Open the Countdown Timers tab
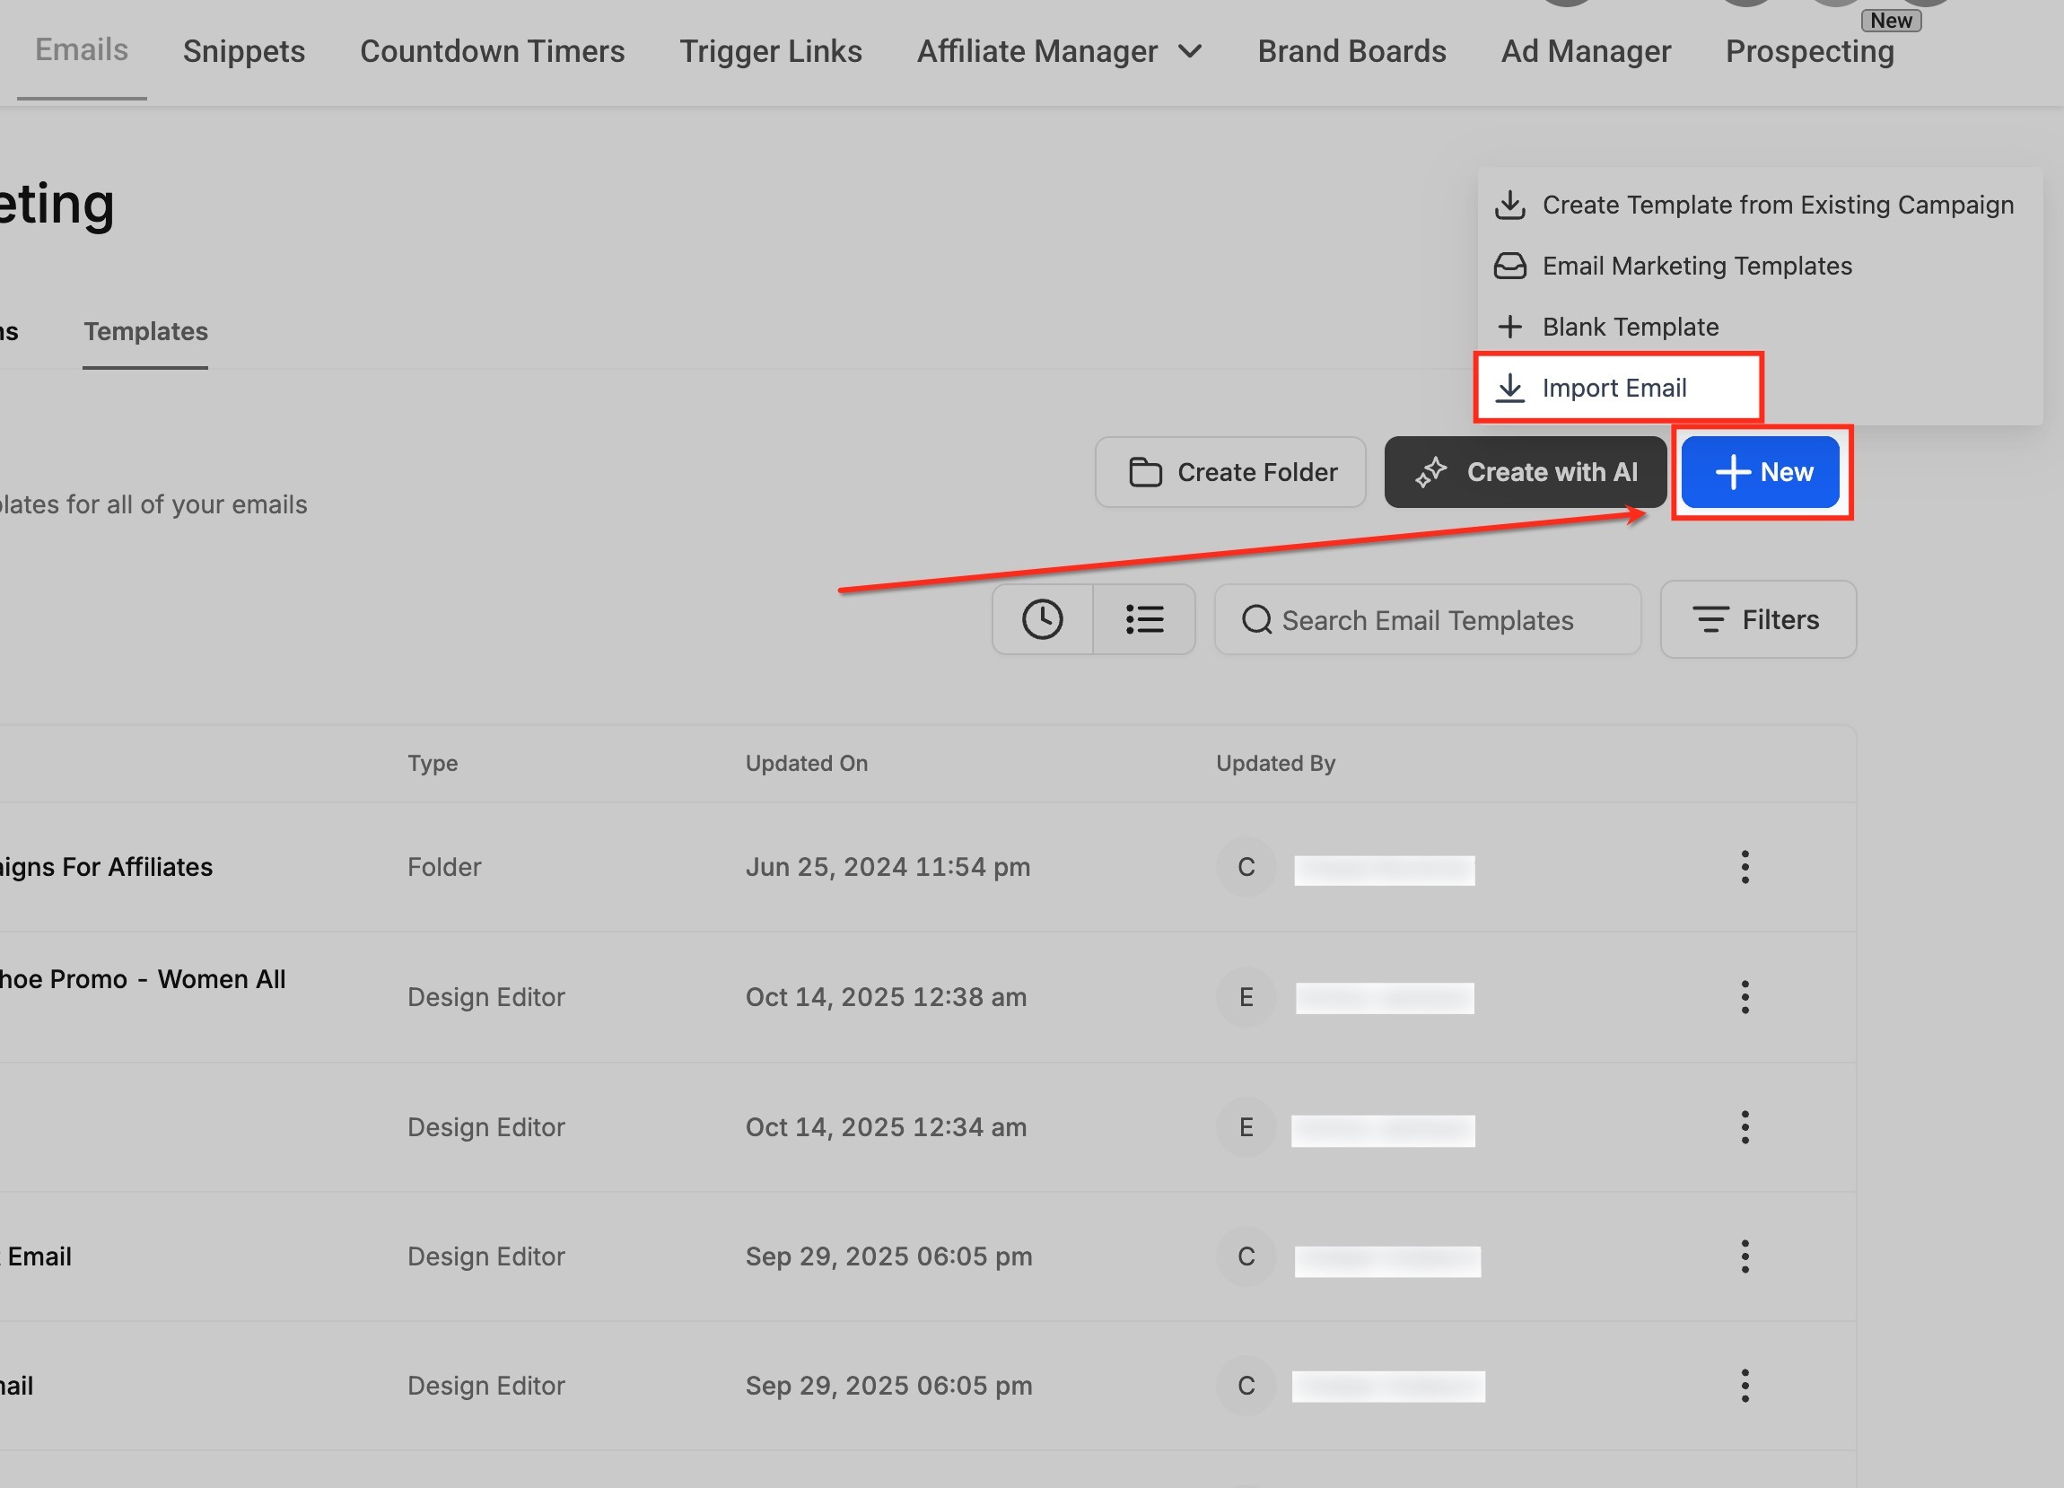 tap(493, 52)
